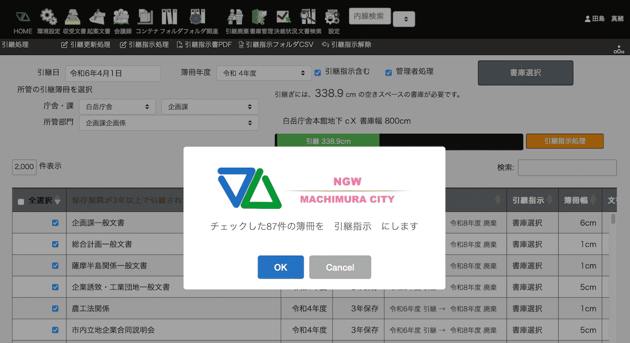Click the green 引継 338.9cm capacity bar

[x=328, y=141]
